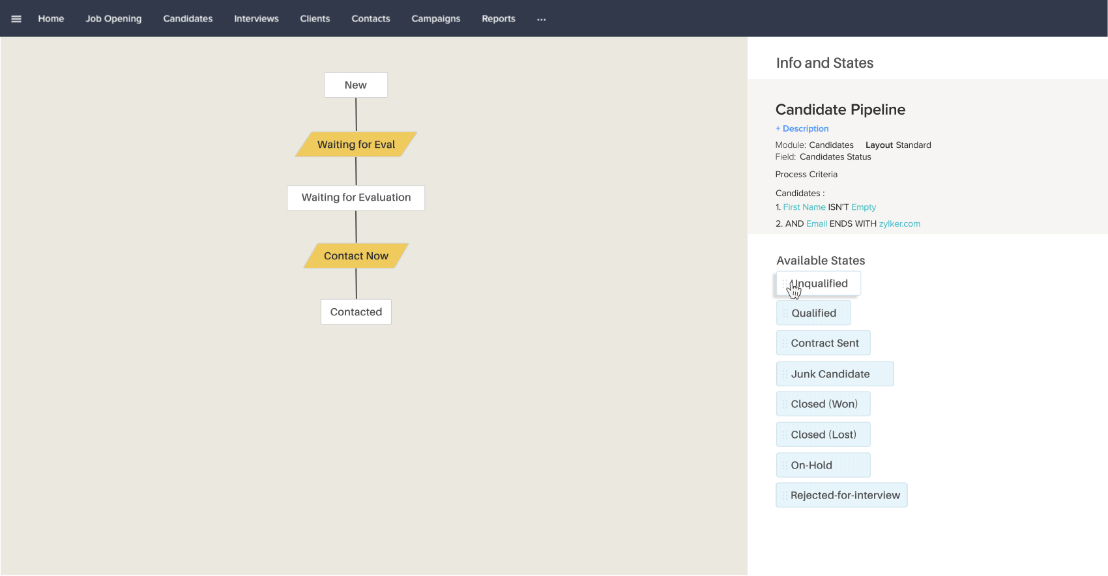Select the New state node
Viewport: 1108px width, 576px height.
click(x=356, y=85)
